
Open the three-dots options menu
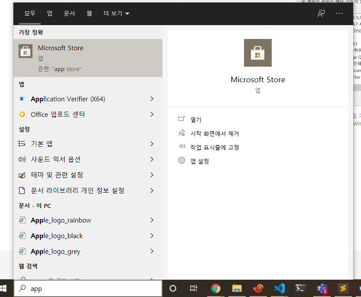click(x=339, y=13)
